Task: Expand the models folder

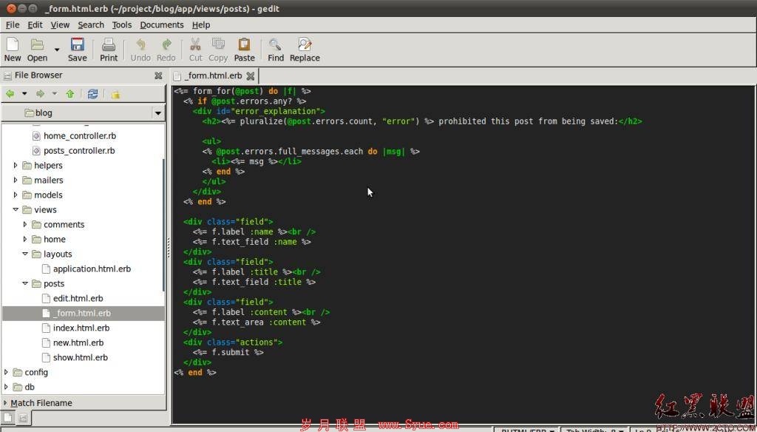Action: tap(16, 195)
